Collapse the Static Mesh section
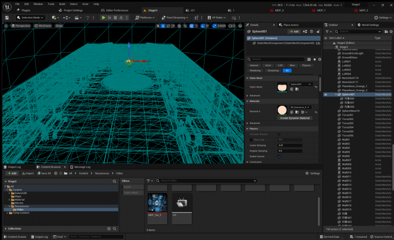Viewport: 394px width, 240px height. [x=247, y=78]
